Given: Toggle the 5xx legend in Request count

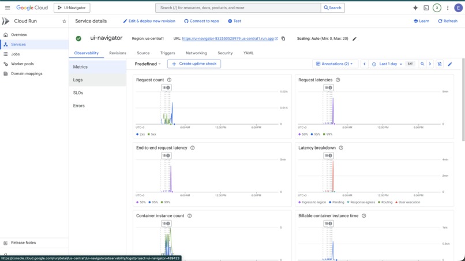Looking at the screenshot, I should 152,134.
